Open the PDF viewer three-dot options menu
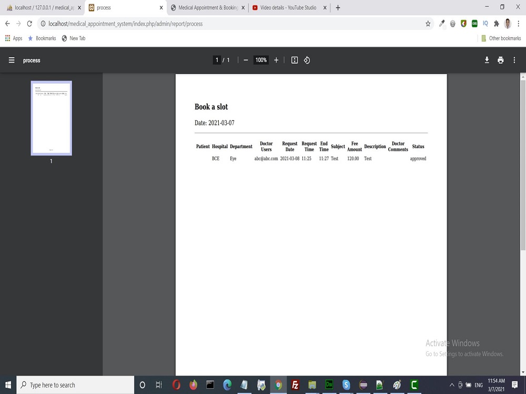 click(x=514, y=60)
